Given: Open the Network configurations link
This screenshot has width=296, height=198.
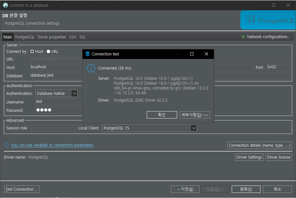Looking at the screenshot, I should [269, 37].
